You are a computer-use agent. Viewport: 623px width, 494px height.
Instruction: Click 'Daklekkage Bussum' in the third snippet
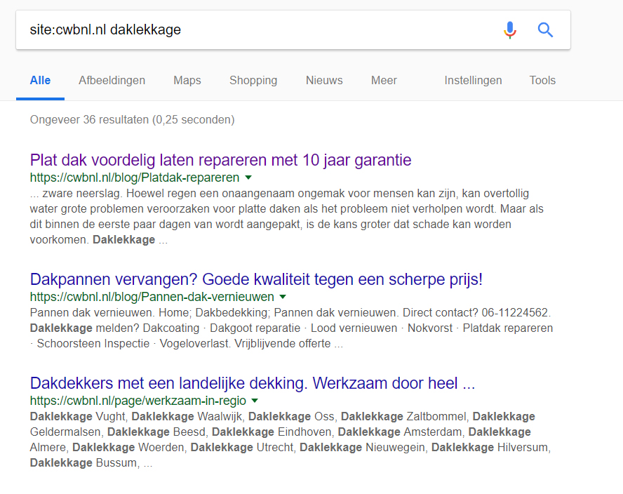click(x=83, y=463)
